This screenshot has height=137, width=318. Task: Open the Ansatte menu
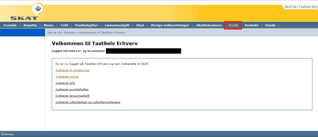tap(30, 25)
